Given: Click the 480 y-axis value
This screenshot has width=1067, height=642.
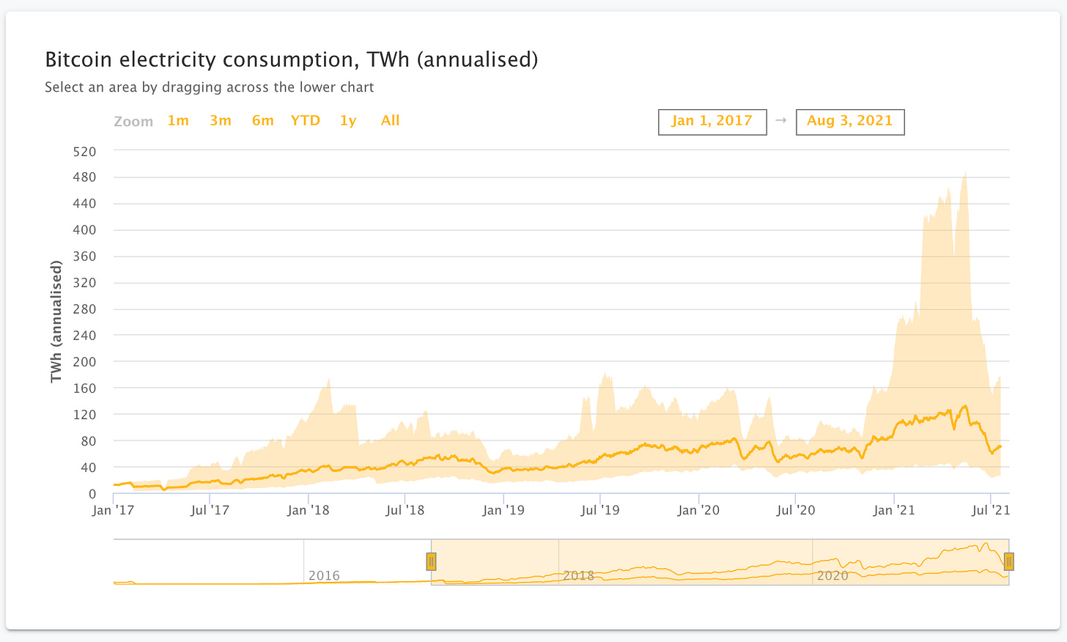Looking at the screenshot, I should click(x=84, y=177).
